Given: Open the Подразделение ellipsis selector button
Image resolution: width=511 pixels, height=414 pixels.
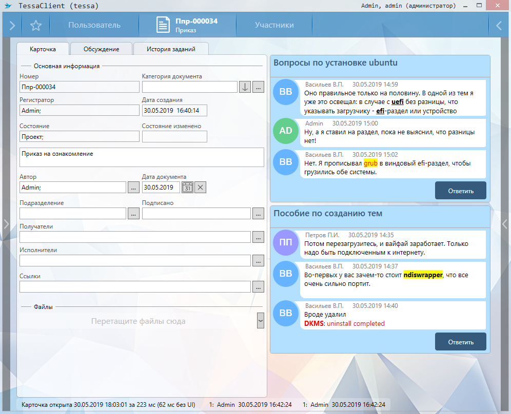Looking at the screenshot, I should coord(133,214).
